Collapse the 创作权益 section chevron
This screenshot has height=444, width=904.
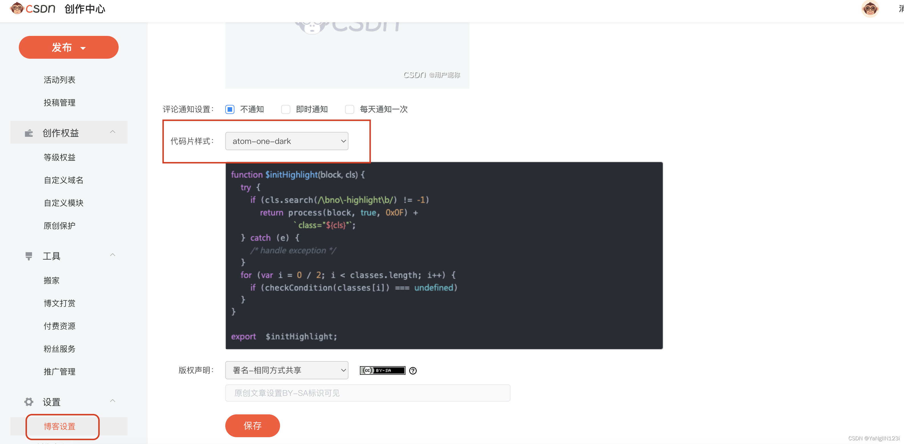pos(113,132)
